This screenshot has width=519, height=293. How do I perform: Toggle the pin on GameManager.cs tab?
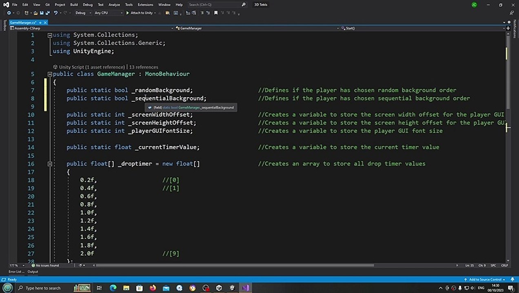[x=40, y=22]
